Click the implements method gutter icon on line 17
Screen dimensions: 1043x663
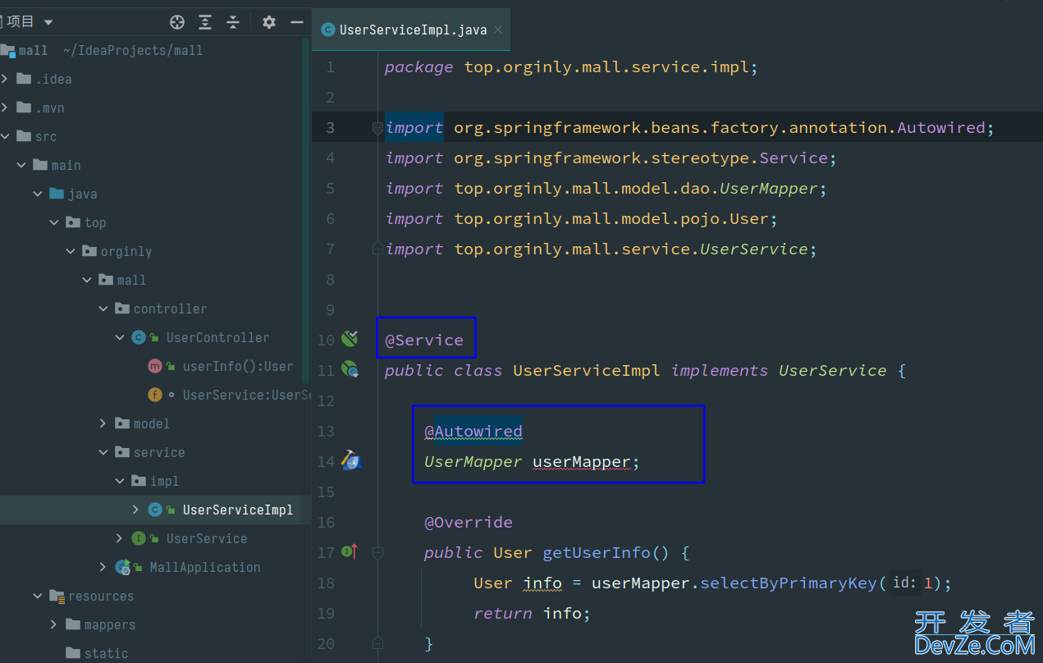(x=350, y=552)
